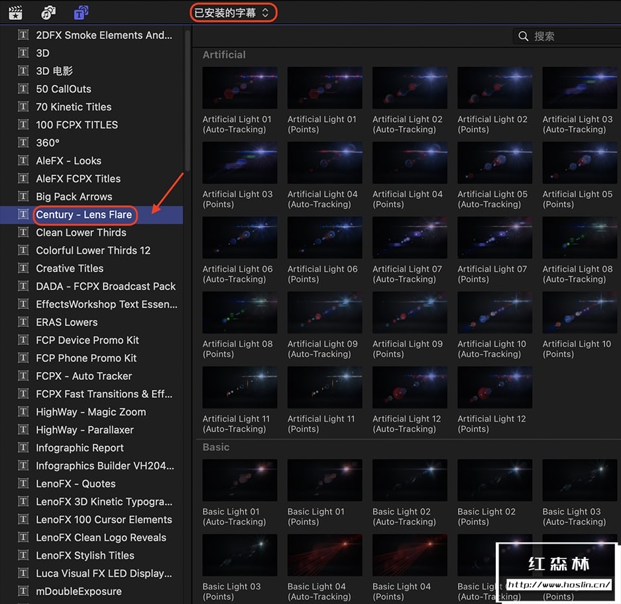Image resolution: width=621 pixels, height=604 pixels.
Task: Select Artificial Light 03 (Points) thumbnail
Action: tap(240, 162)
